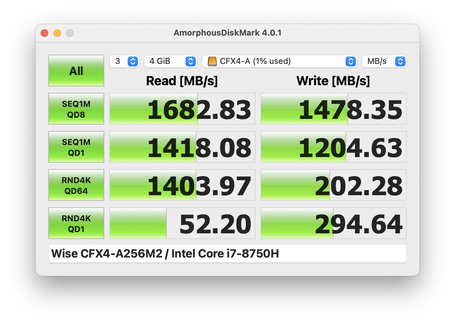The image size is (455, 323).
Task: Click SEQ1M QD1 write result 1204.63
Action: click(334, 147)
